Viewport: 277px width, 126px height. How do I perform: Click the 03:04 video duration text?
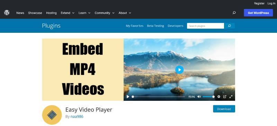click(191, 97)
